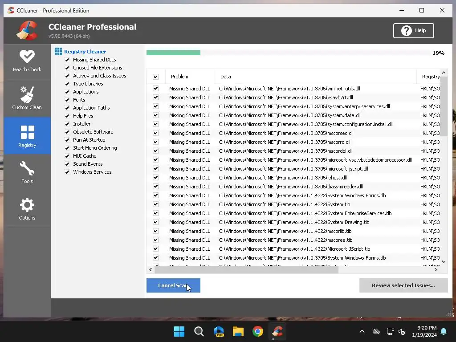The image size is (456, 342).
Task: Toggle Windows Services checkbox
Action: [67, 172]
